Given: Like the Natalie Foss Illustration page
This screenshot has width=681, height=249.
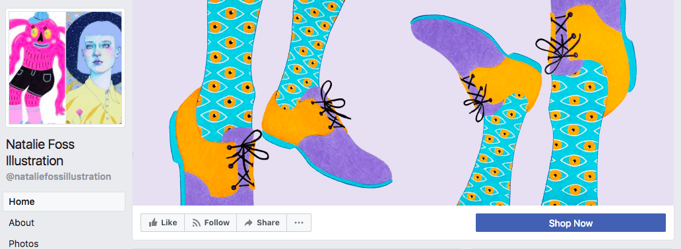Looking at the screenshot, I should click(x=163, y=223).
